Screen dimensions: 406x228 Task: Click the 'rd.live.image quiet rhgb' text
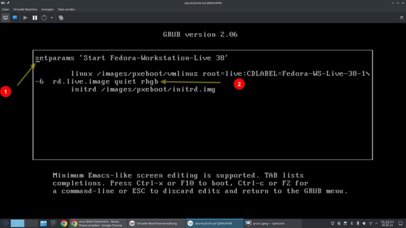tap(105, 82)
